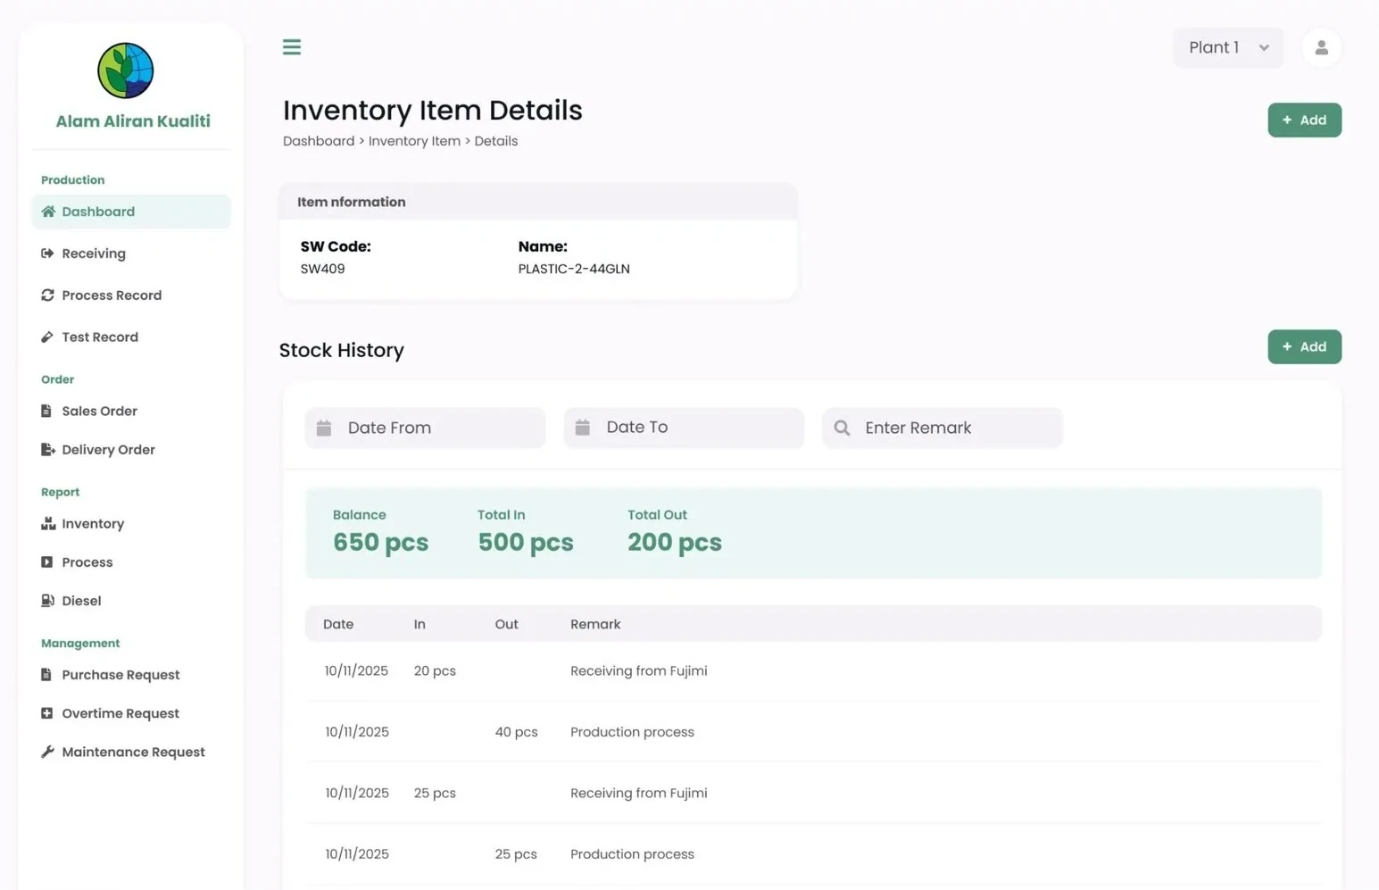Click the Receiving arrow icon in sidebar
The image size is (1379, 890).
[x=47, y=254]
